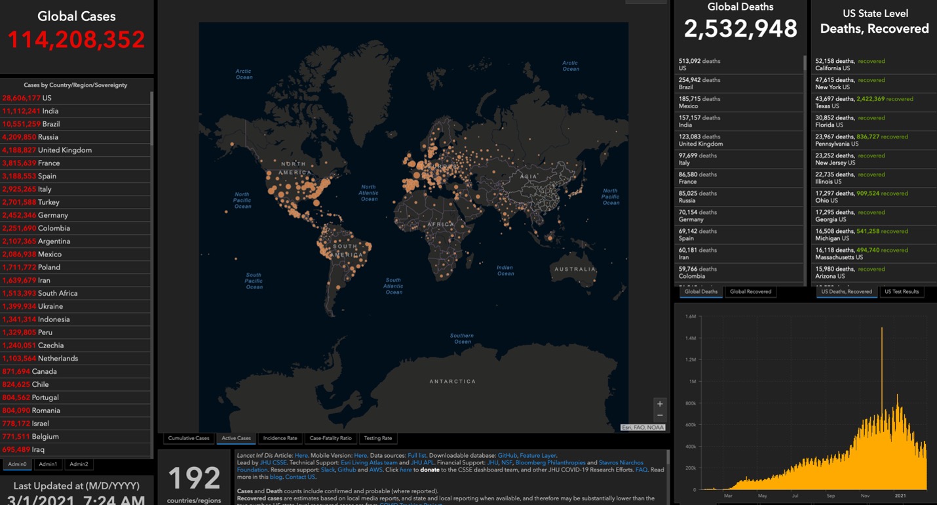Open the Feature Layer link

[539, 455]
